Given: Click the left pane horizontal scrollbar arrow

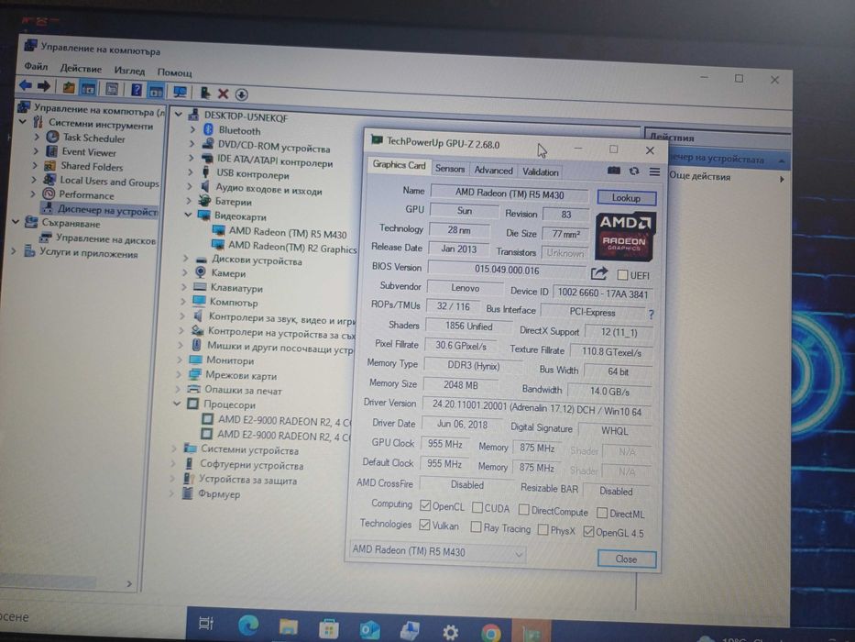Looking at the screenshot, I should coord(129,583).
